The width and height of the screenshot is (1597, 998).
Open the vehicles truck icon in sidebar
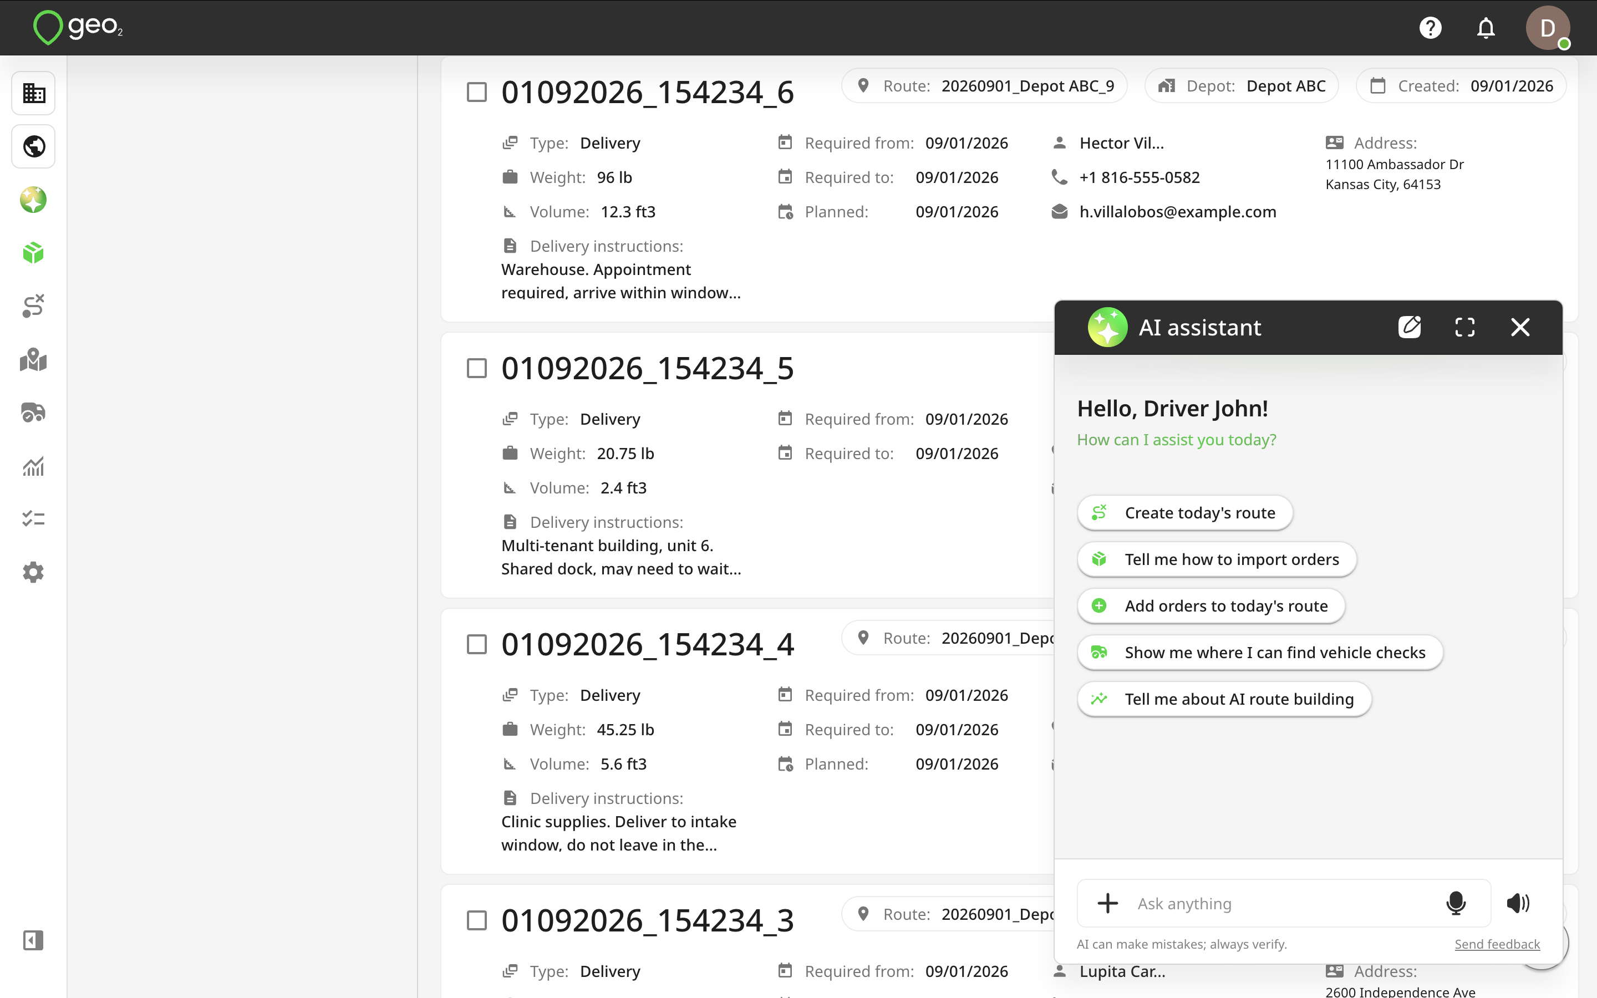(34, 413)
